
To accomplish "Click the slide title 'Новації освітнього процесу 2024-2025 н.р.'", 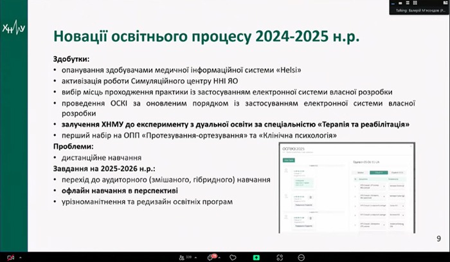I will pos(206,37).
